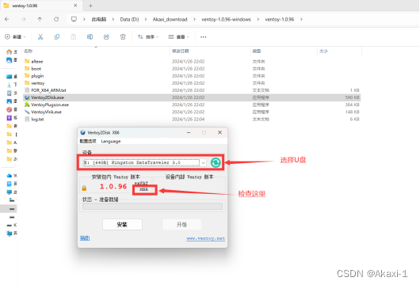This screenshot has width=420, height=285.
Task: Click ventoy-1.0.96-windows in the breadcrumb
Action: (226, 19)
